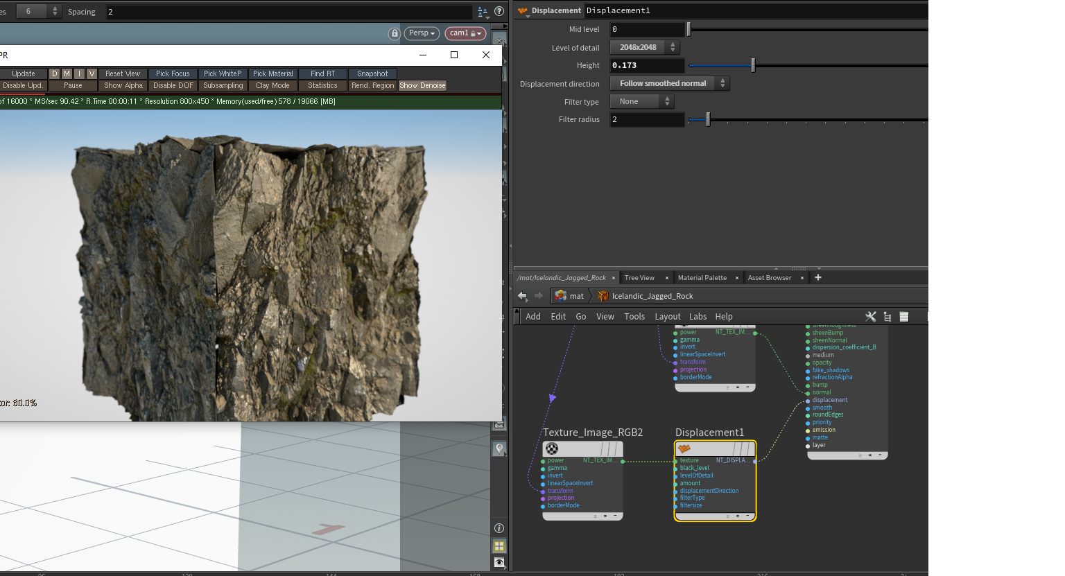Image resolution: width=1065 pixels, height=576 pixels.
Task: Toggle the D channel button
Action: pyautogui.click(x=54, y=73)
